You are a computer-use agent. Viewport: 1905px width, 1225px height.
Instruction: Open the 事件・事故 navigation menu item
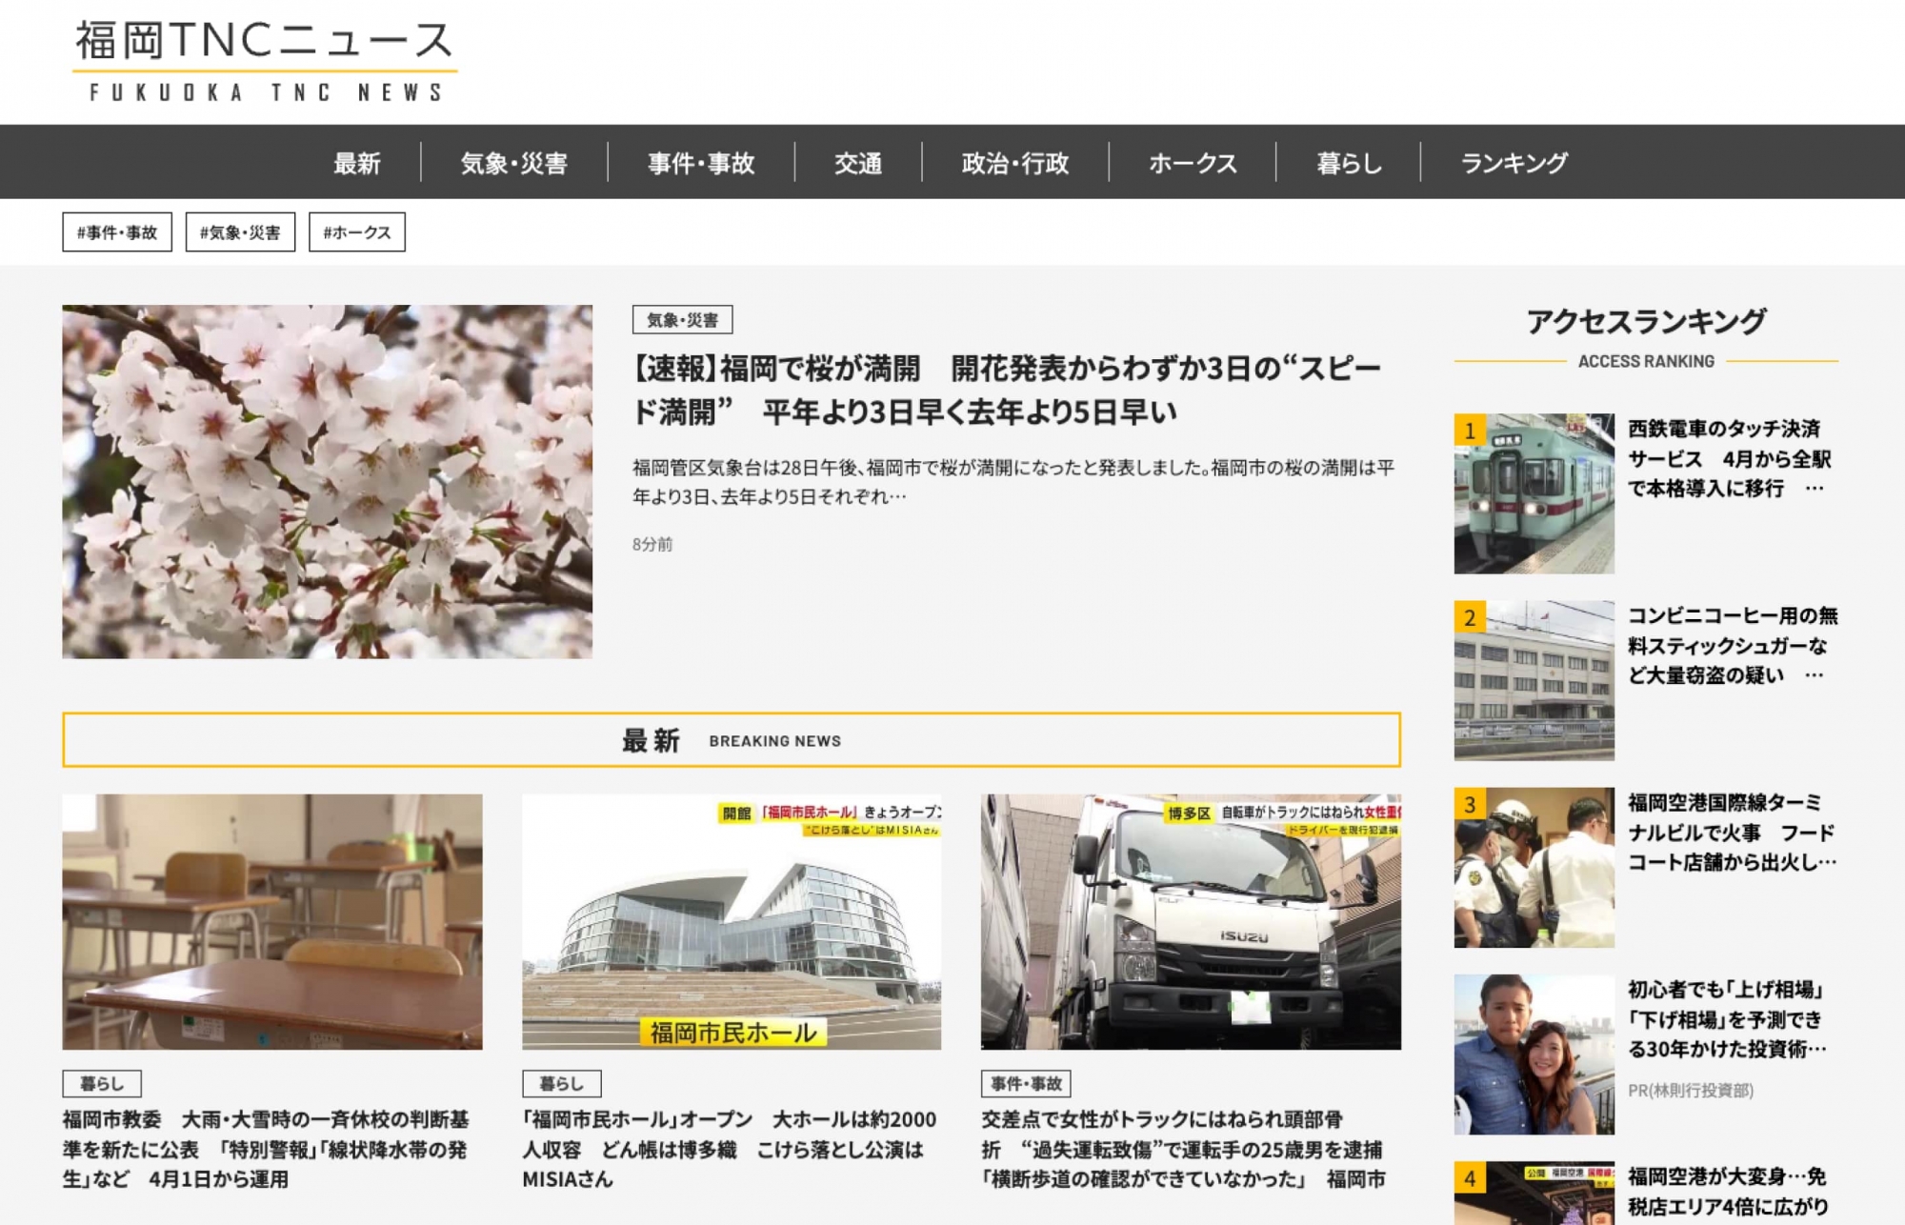point(701,163)
